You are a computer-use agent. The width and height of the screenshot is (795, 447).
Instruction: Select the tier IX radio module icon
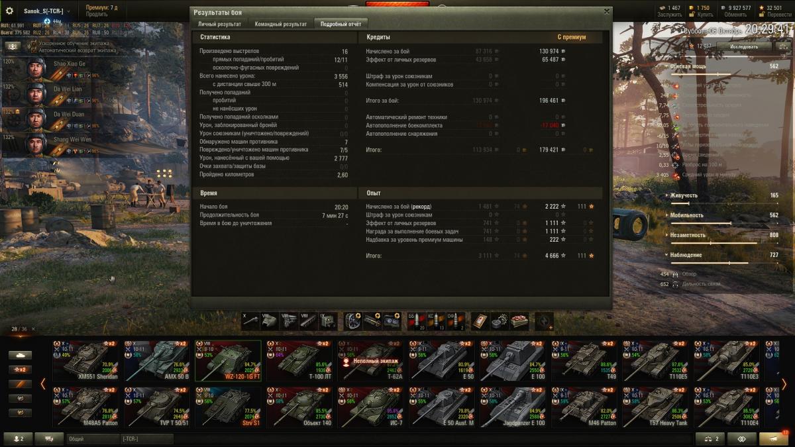327,321
